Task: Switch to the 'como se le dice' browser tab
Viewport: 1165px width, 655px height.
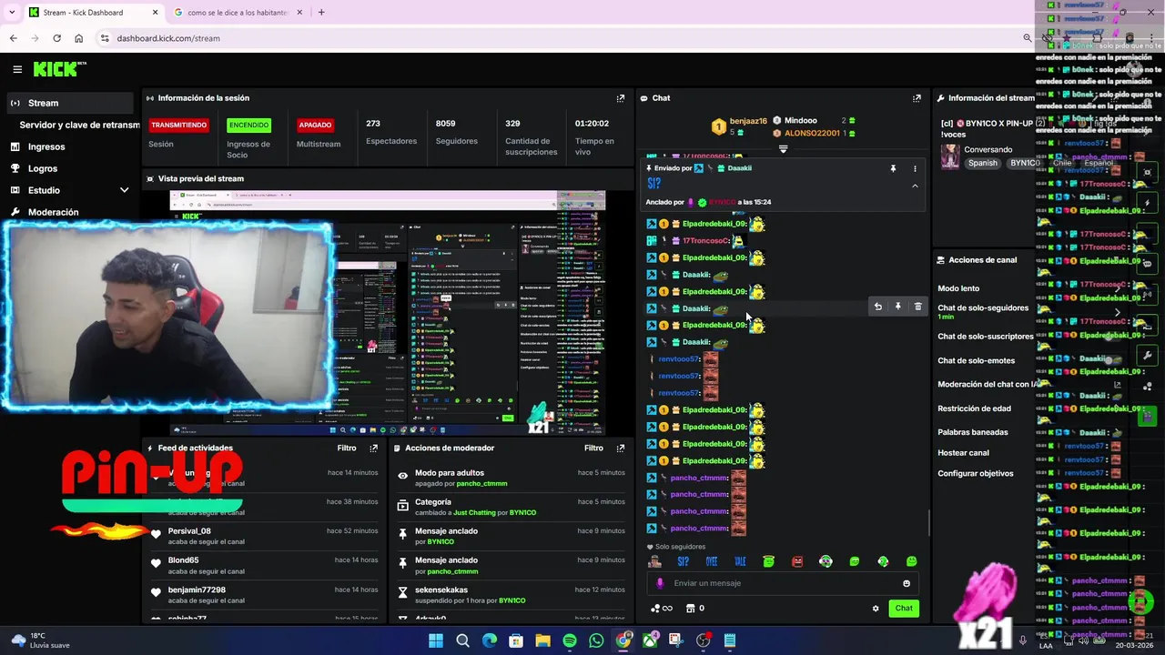Action: pyautogui.click(x=237, y=13)
